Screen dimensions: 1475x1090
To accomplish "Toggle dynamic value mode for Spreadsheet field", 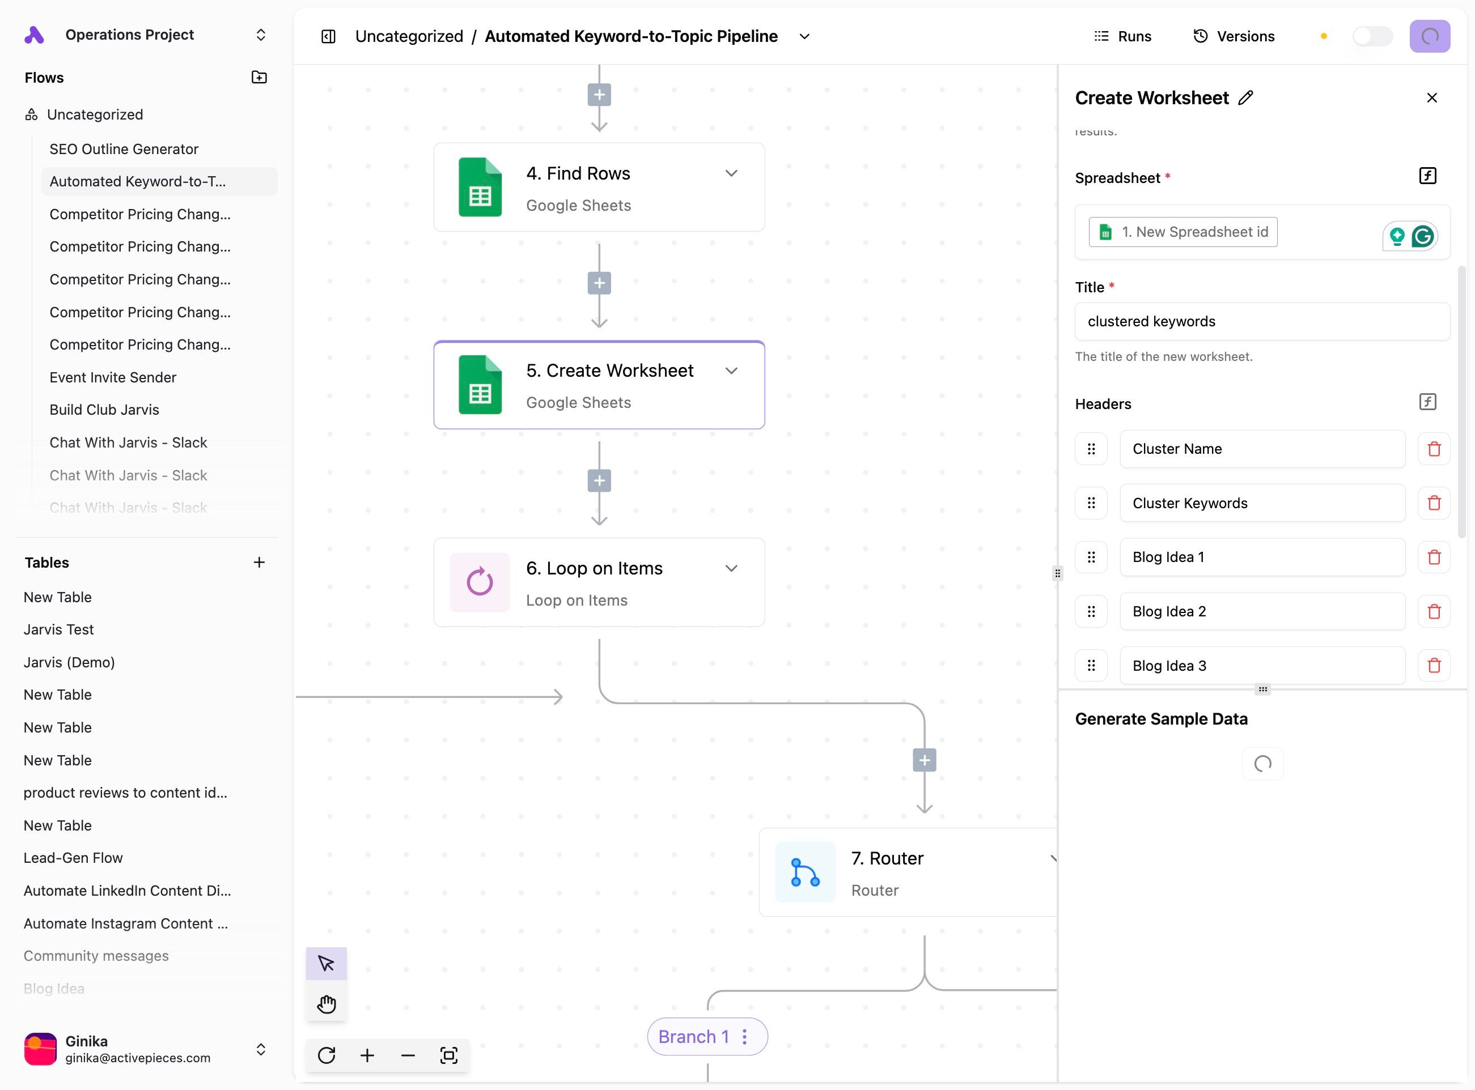I will pos(1427,176).
